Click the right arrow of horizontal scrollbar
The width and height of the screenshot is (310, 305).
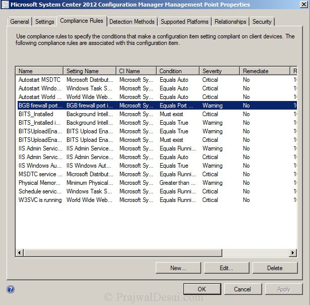pyautogui.click(x=293, y=252)
